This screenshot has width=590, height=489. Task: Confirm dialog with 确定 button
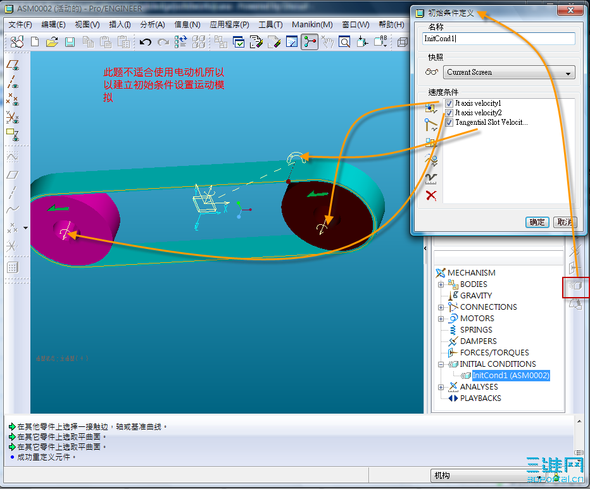tap(537, 222)
